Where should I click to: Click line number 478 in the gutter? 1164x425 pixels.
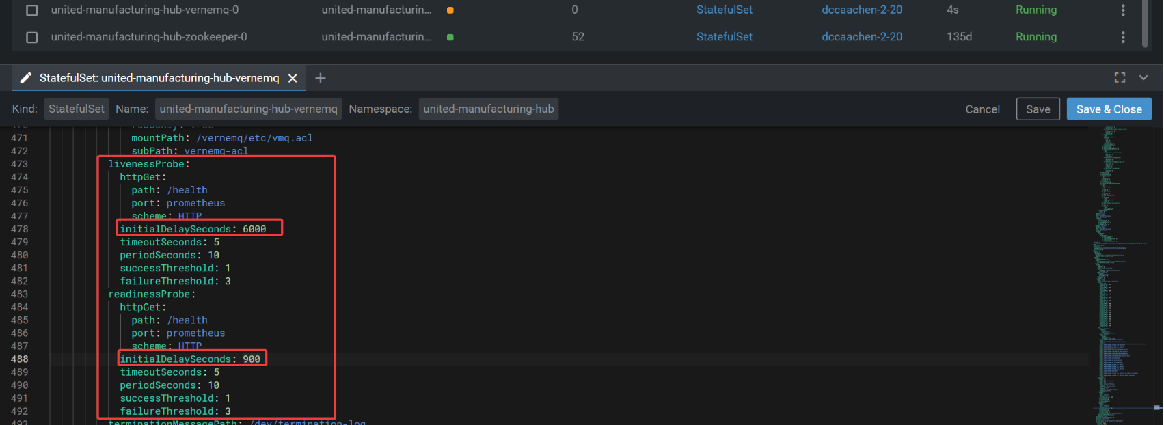(x=20, y=229)
